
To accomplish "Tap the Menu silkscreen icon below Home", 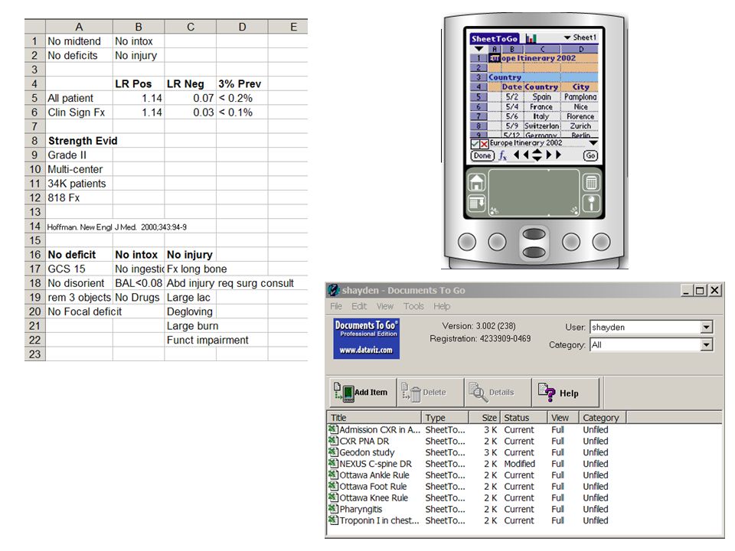I will pyautogui.click(x=477, y=204).
